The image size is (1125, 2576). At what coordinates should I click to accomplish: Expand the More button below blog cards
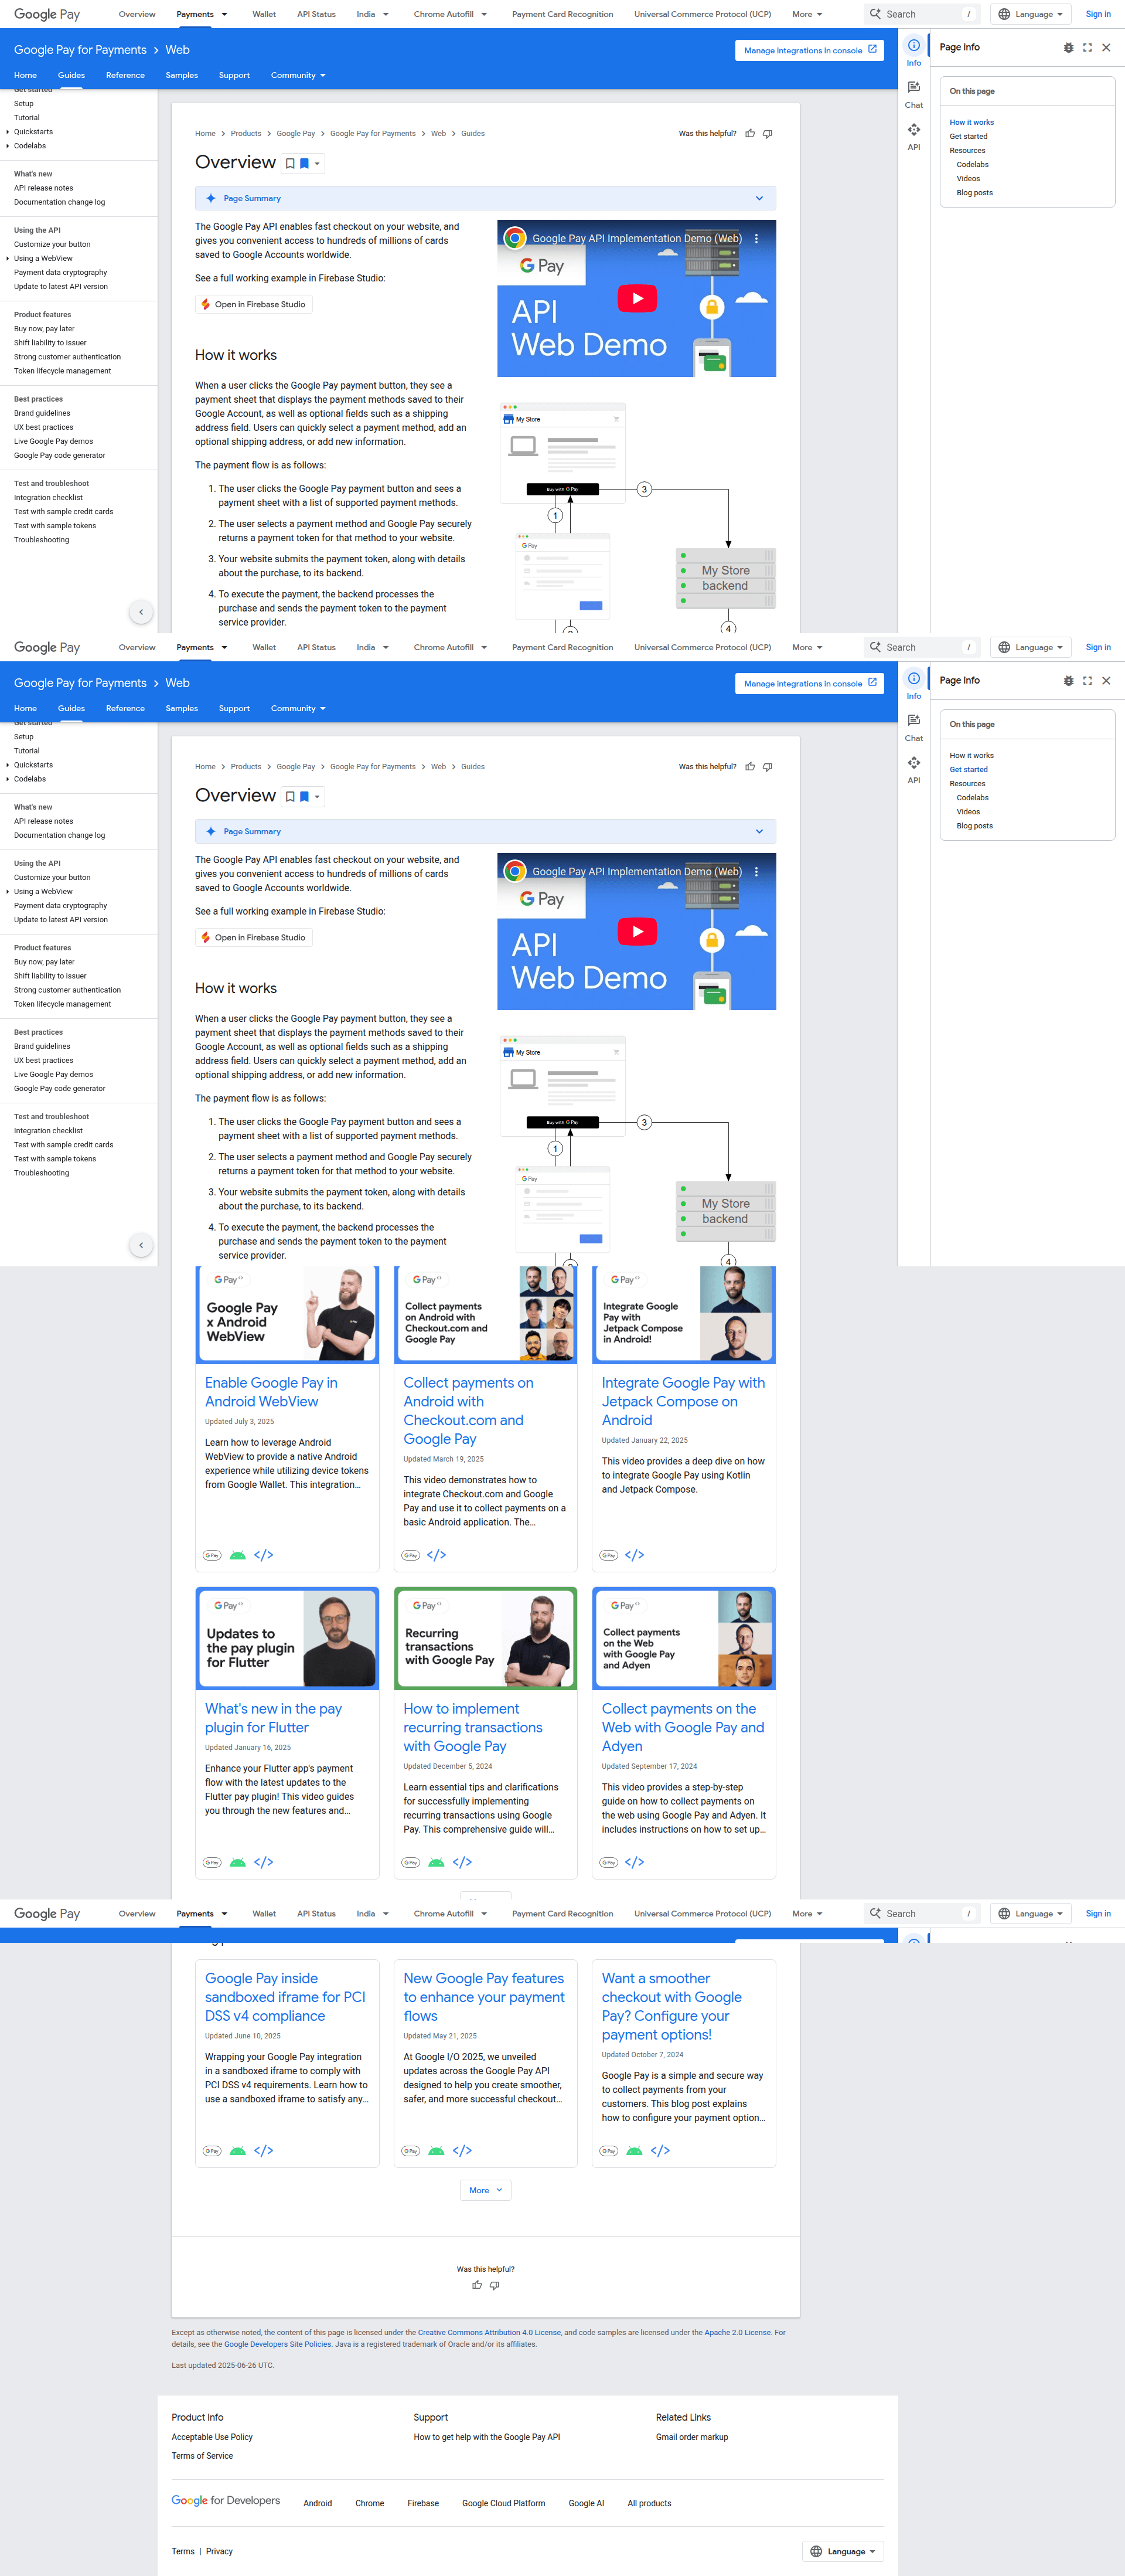[486, 2190]
